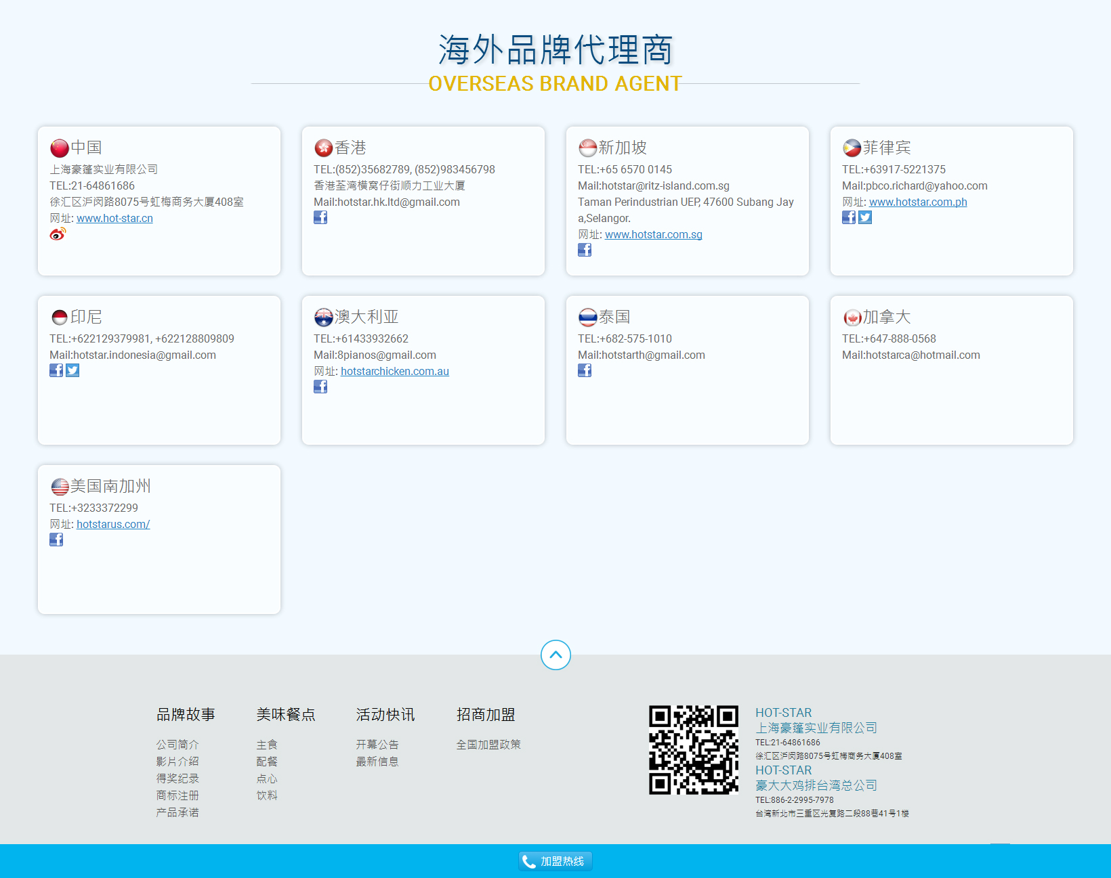Open footer link 主食
This screenshot has width=1111, height=878.
(x=267, y=745)
